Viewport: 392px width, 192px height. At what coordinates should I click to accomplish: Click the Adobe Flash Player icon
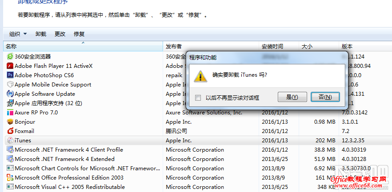[x=10, y=66]
